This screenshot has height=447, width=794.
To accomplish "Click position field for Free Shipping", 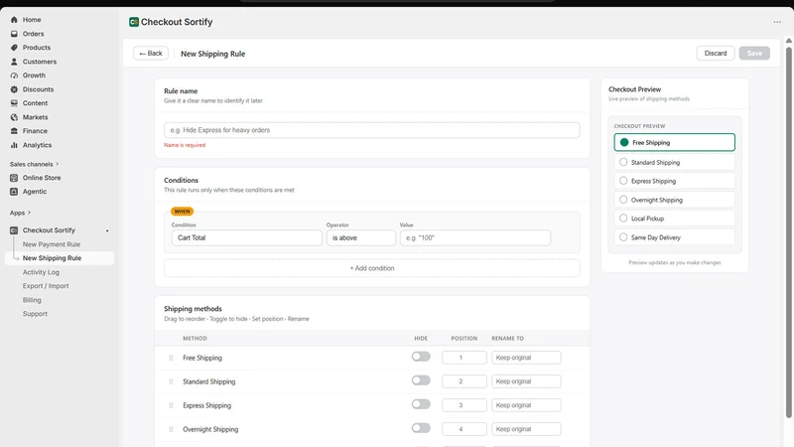I will (x=464, y=358).
